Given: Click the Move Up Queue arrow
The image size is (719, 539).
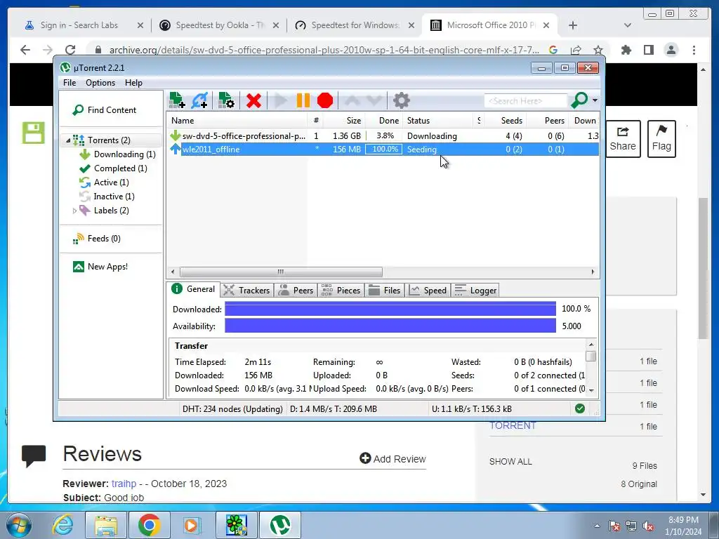Looking at the screenshot, I should tap(352, 100).
